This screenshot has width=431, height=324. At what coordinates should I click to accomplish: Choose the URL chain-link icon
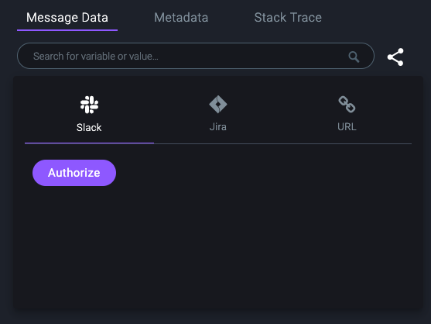point(347,105)
